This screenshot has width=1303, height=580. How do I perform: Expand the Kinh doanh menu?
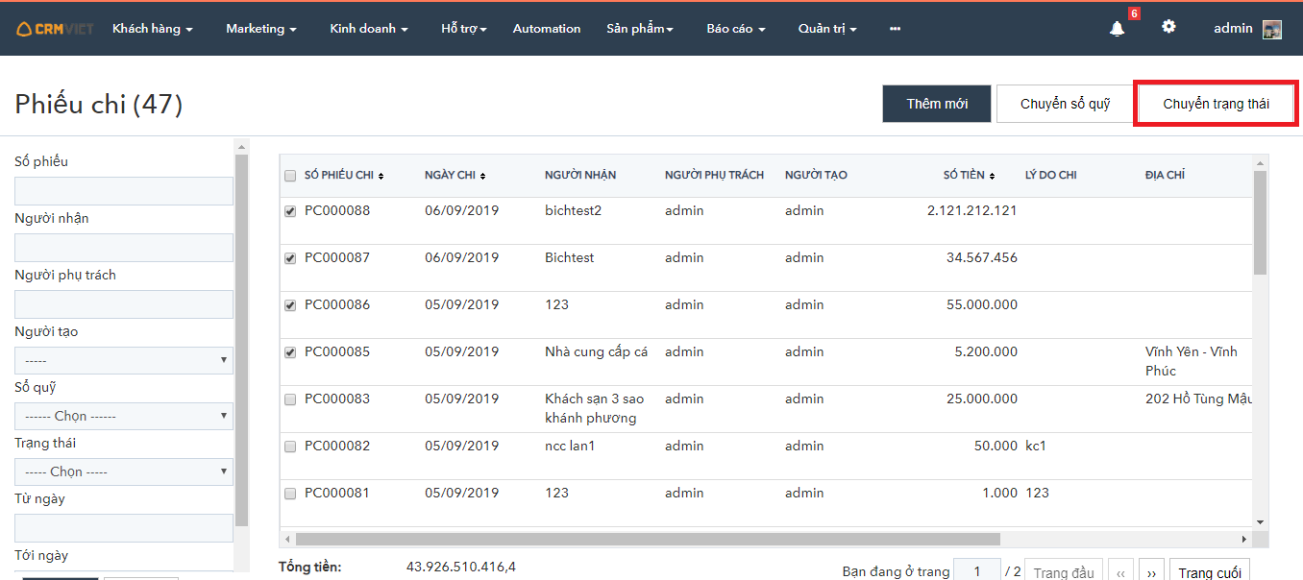[369, 29]
